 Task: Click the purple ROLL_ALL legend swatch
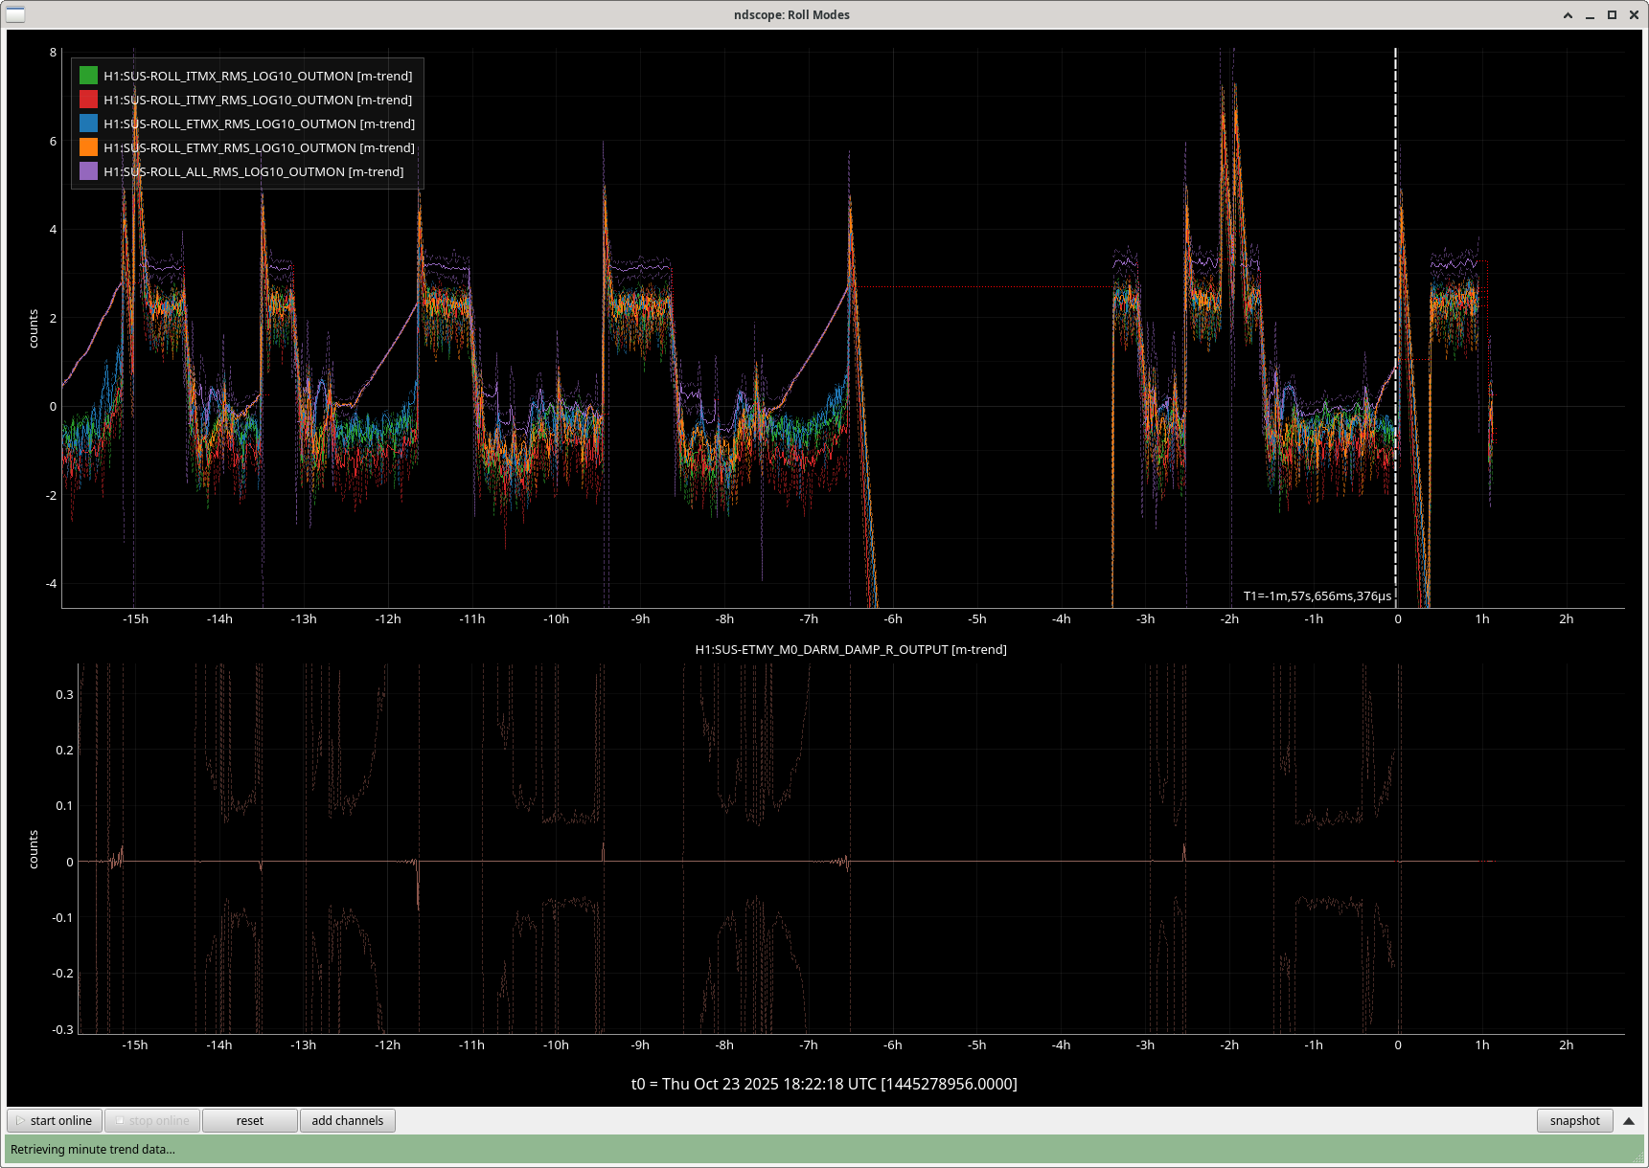click(x=88, y=171)
